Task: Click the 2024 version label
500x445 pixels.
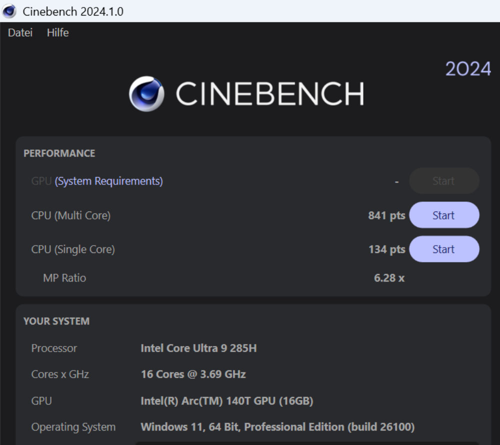Action: (468, 69)
